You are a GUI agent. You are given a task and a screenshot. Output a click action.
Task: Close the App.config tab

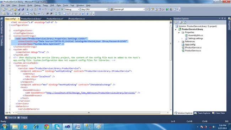coord(18,19)
